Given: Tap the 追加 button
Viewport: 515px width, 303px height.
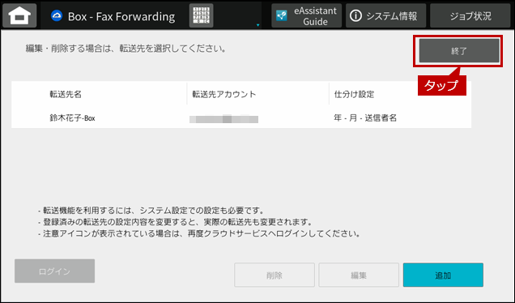Looking at the screenshot, I should (x=443, y=275).
